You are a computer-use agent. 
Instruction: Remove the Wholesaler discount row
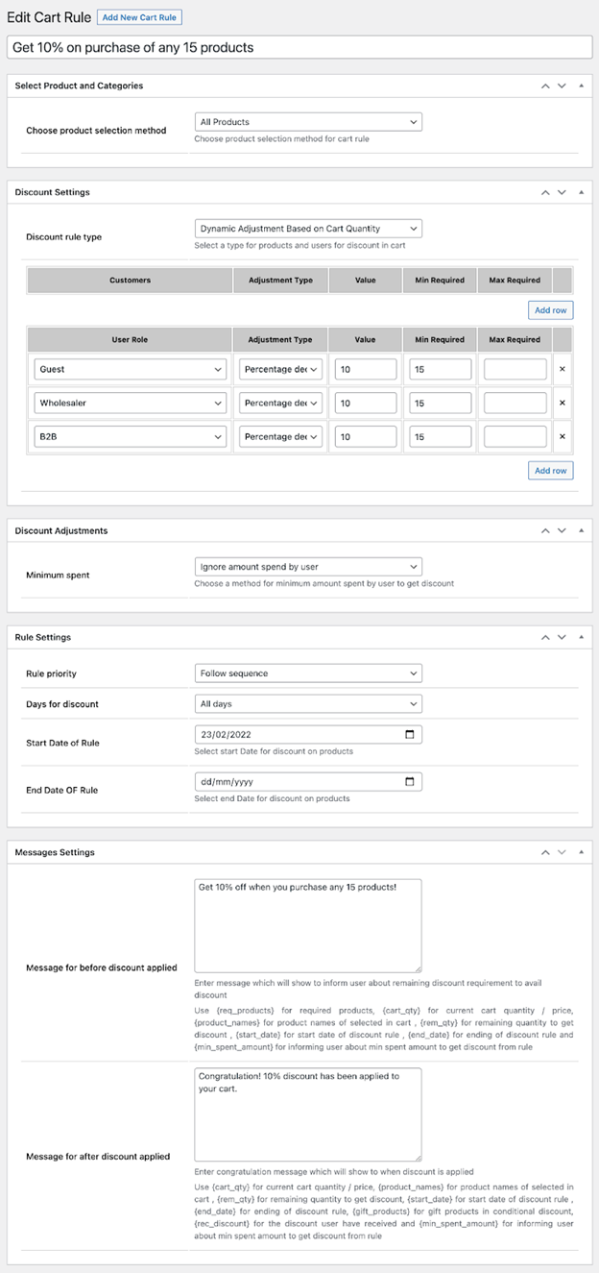point(563,402)
